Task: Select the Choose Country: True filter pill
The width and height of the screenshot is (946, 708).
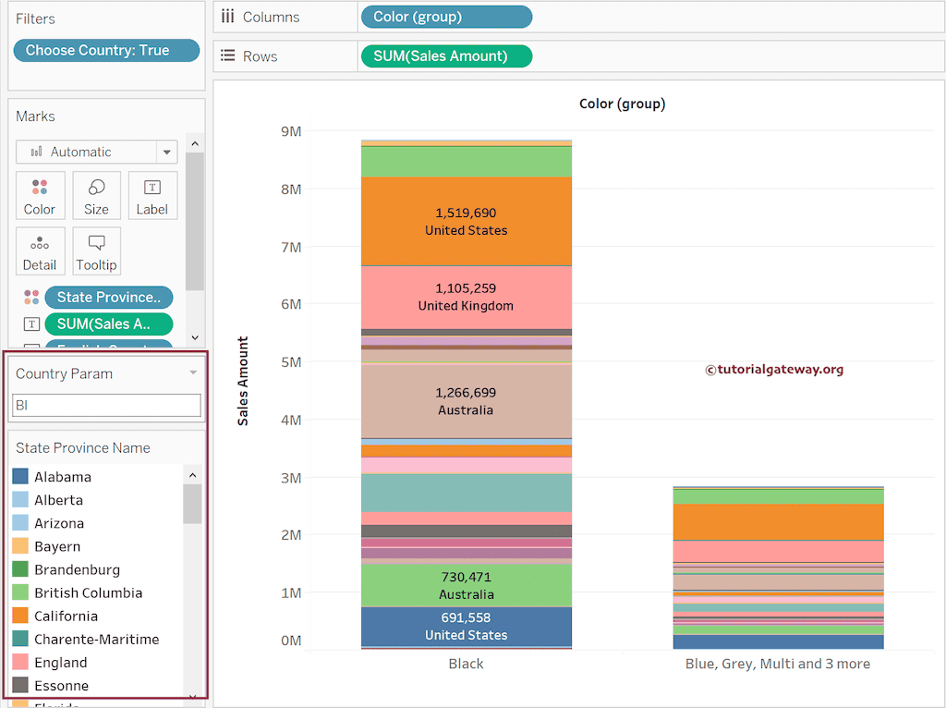Action: coord(106,51)
